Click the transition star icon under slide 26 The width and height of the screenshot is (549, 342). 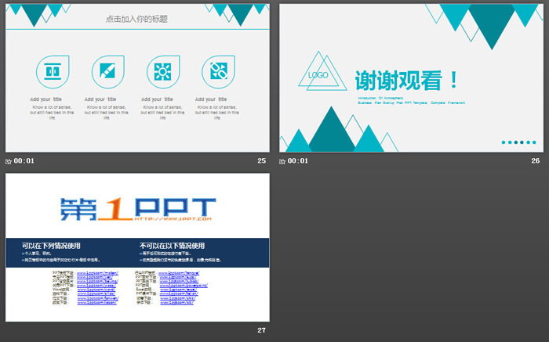coord(282,161)
